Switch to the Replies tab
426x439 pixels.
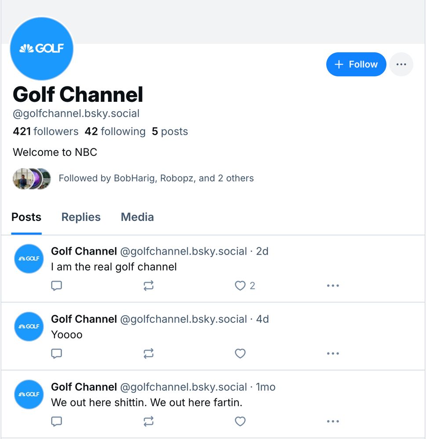[x=81, y=217]
